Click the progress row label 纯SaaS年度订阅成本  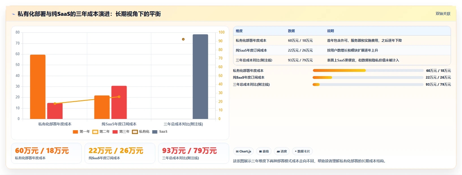coord(249,77)
